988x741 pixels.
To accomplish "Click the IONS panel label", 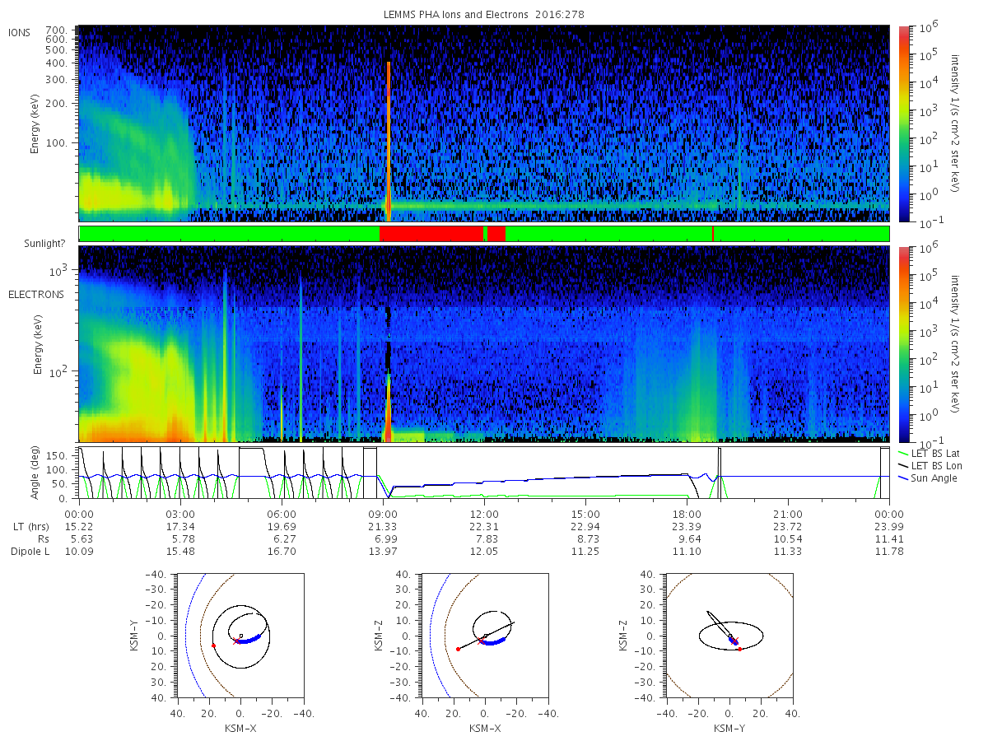I will coord(20,33).
